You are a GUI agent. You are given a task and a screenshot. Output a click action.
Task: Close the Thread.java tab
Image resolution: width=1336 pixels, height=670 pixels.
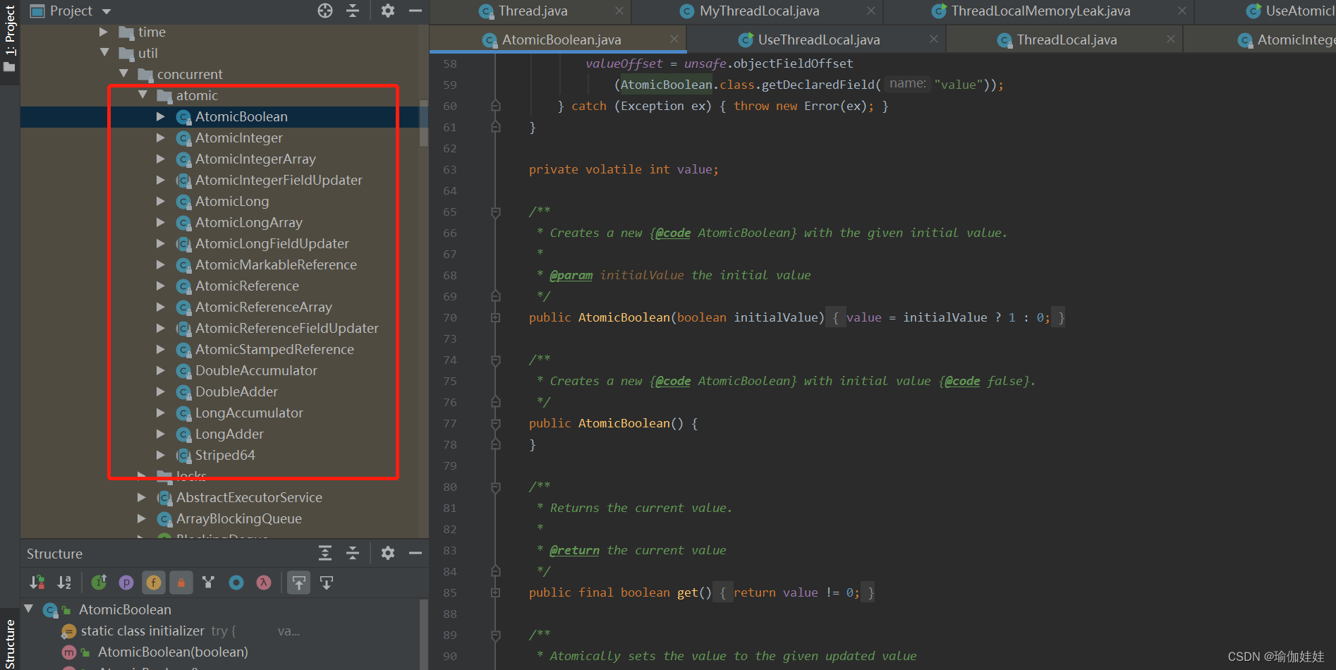[619, 11]
